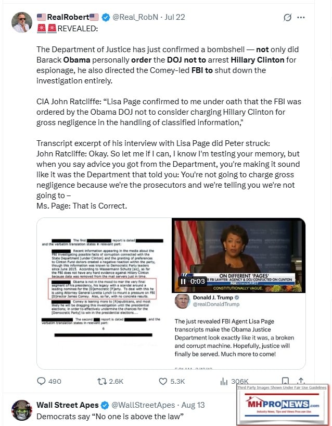Reply to the post with 490 comments
Screen dimensions: 332x426
tap(49, 381)
